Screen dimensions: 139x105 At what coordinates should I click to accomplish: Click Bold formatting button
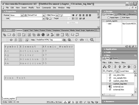point(73,15)
